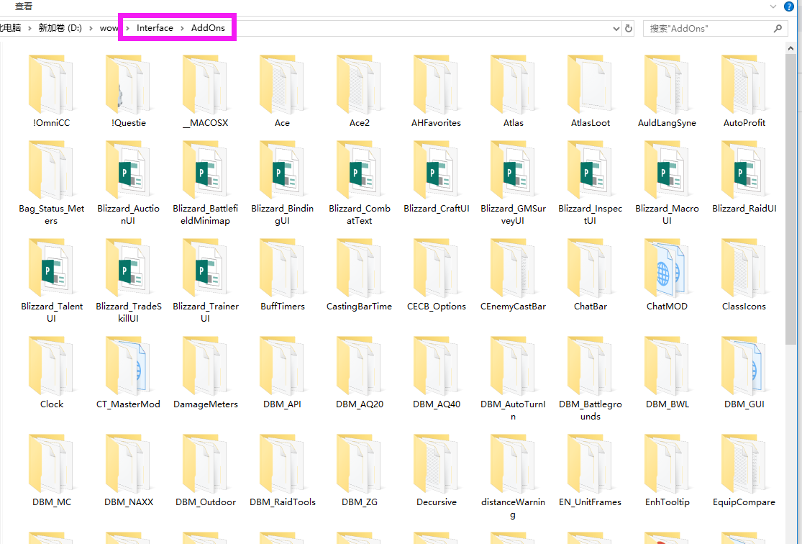Select the Ace2 folder icon

(x=359, y=84)
